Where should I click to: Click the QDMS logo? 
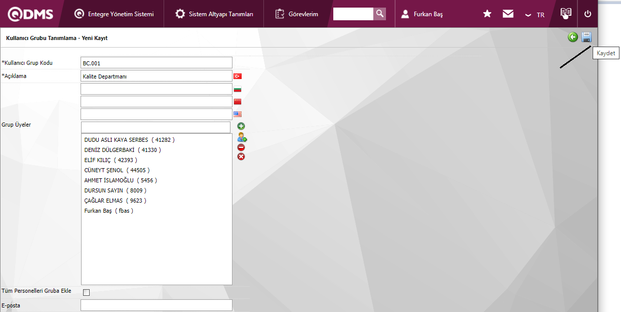pyautogui.click(x=31, y=14)
